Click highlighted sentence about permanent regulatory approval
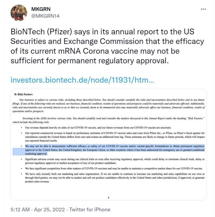Viewport: 215px width, 217px height. tap(114, 150)
